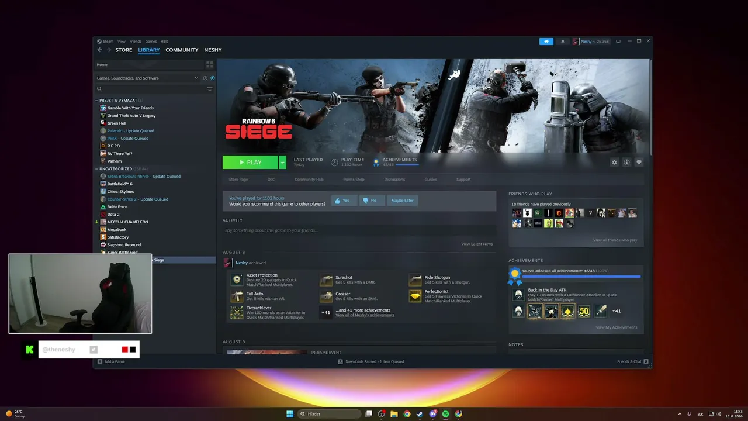Open the Points Shop link
This screenshot has height=421, width=748.
354,180
